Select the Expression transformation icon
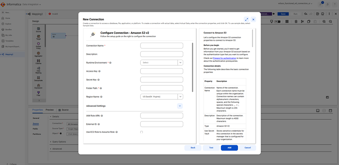The width and height of the screenshot is (339, 165). pos(39,85)
